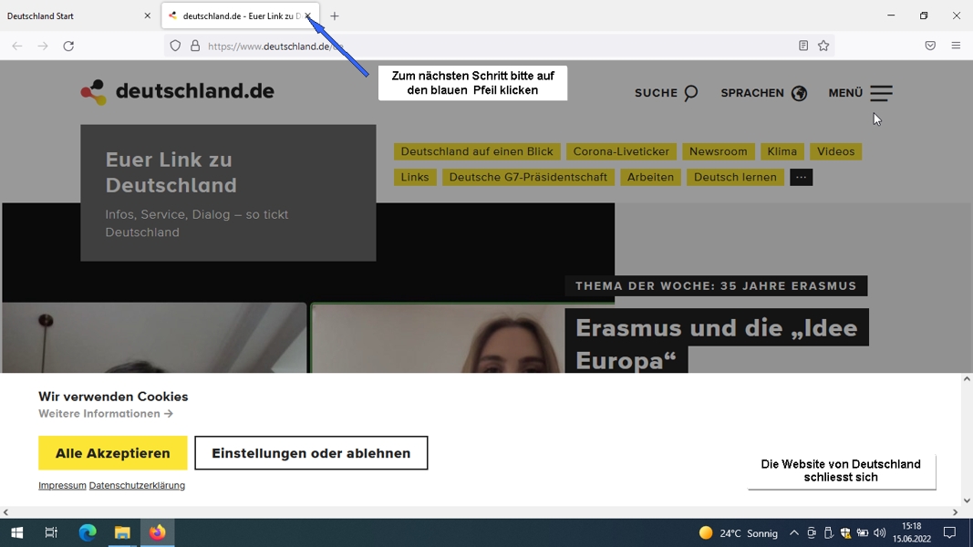
Task: Open the Reader View icon in address bar
Action: 803,46
